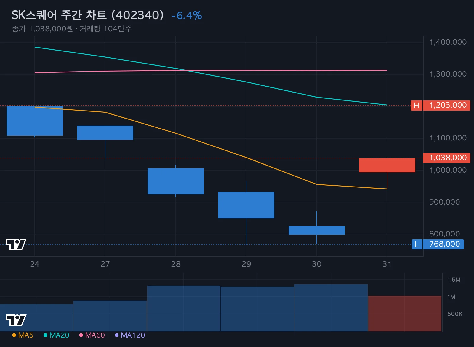
Task: Click the MA120 purple legend dot
Action: tap(117, 335)
